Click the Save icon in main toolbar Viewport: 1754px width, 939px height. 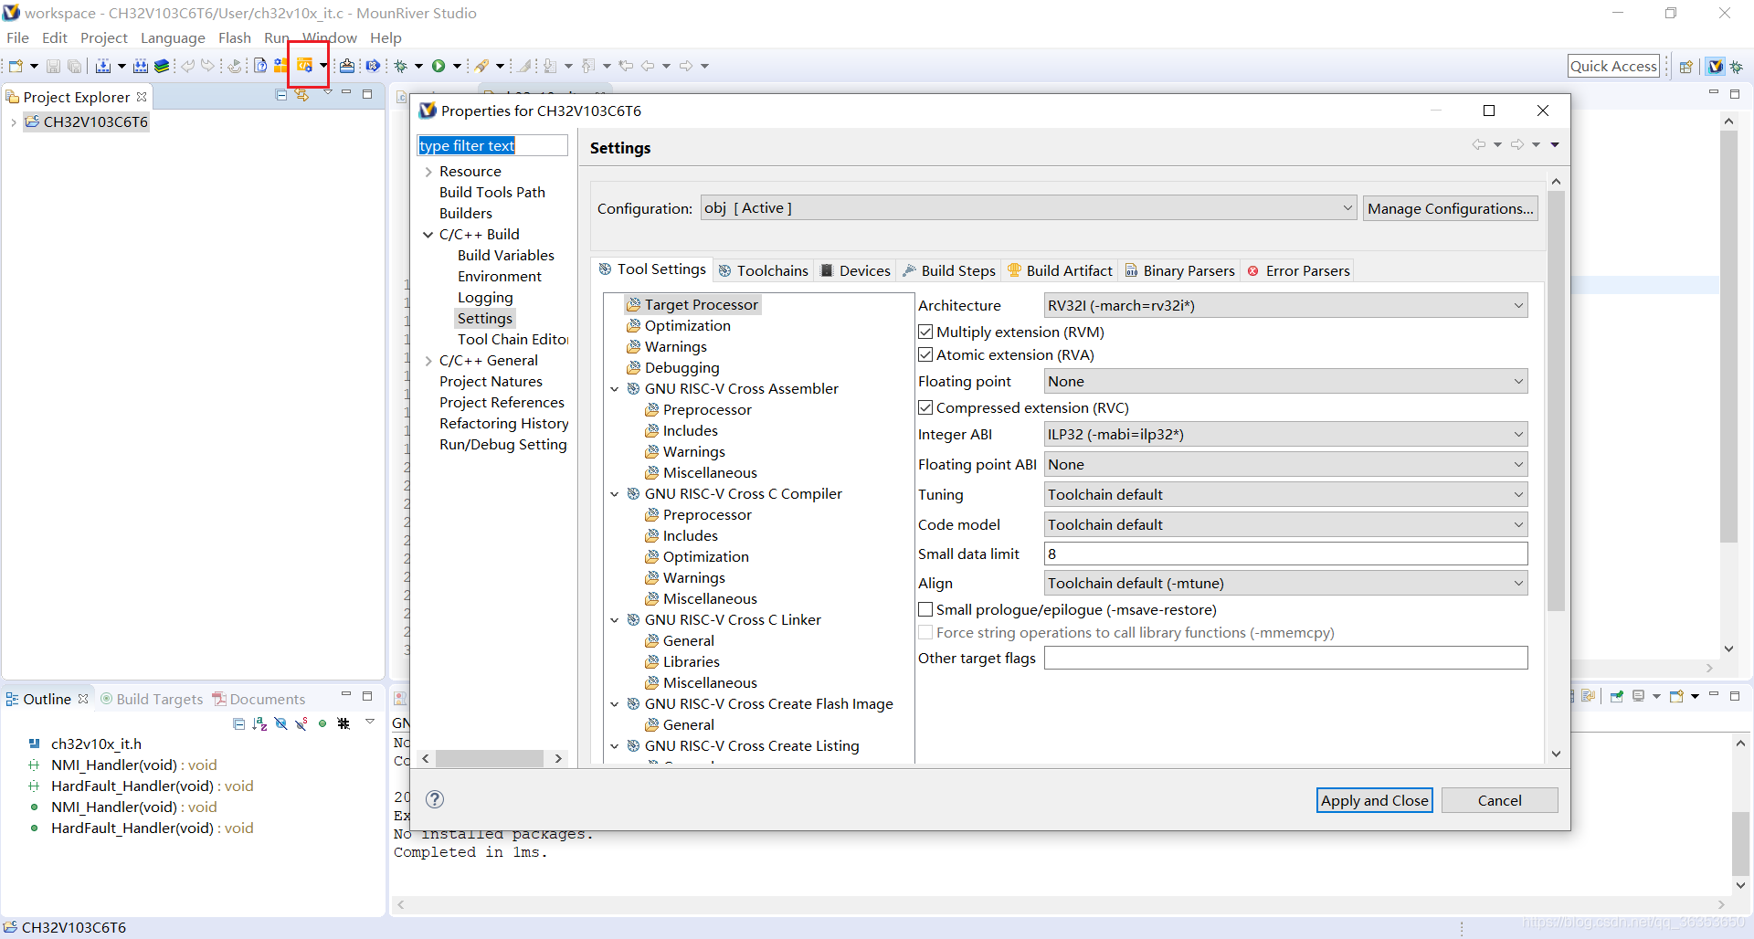pos(53,66)
